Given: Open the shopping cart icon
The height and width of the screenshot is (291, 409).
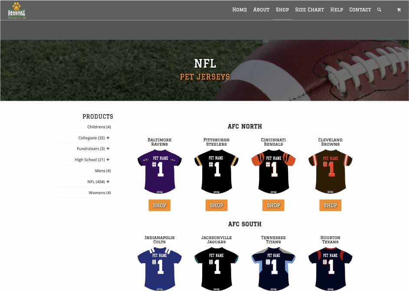Looking at the screenshot, I should pyautogui.click(x=399, y=10).
